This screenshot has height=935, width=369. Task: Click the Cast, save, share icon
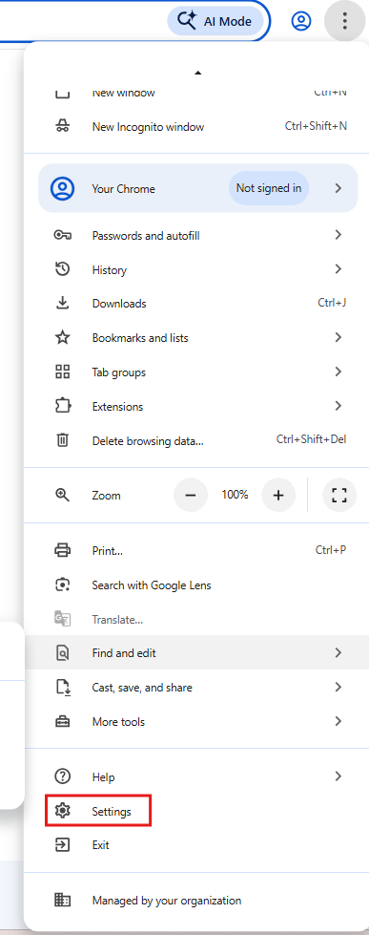click(63, 688)
